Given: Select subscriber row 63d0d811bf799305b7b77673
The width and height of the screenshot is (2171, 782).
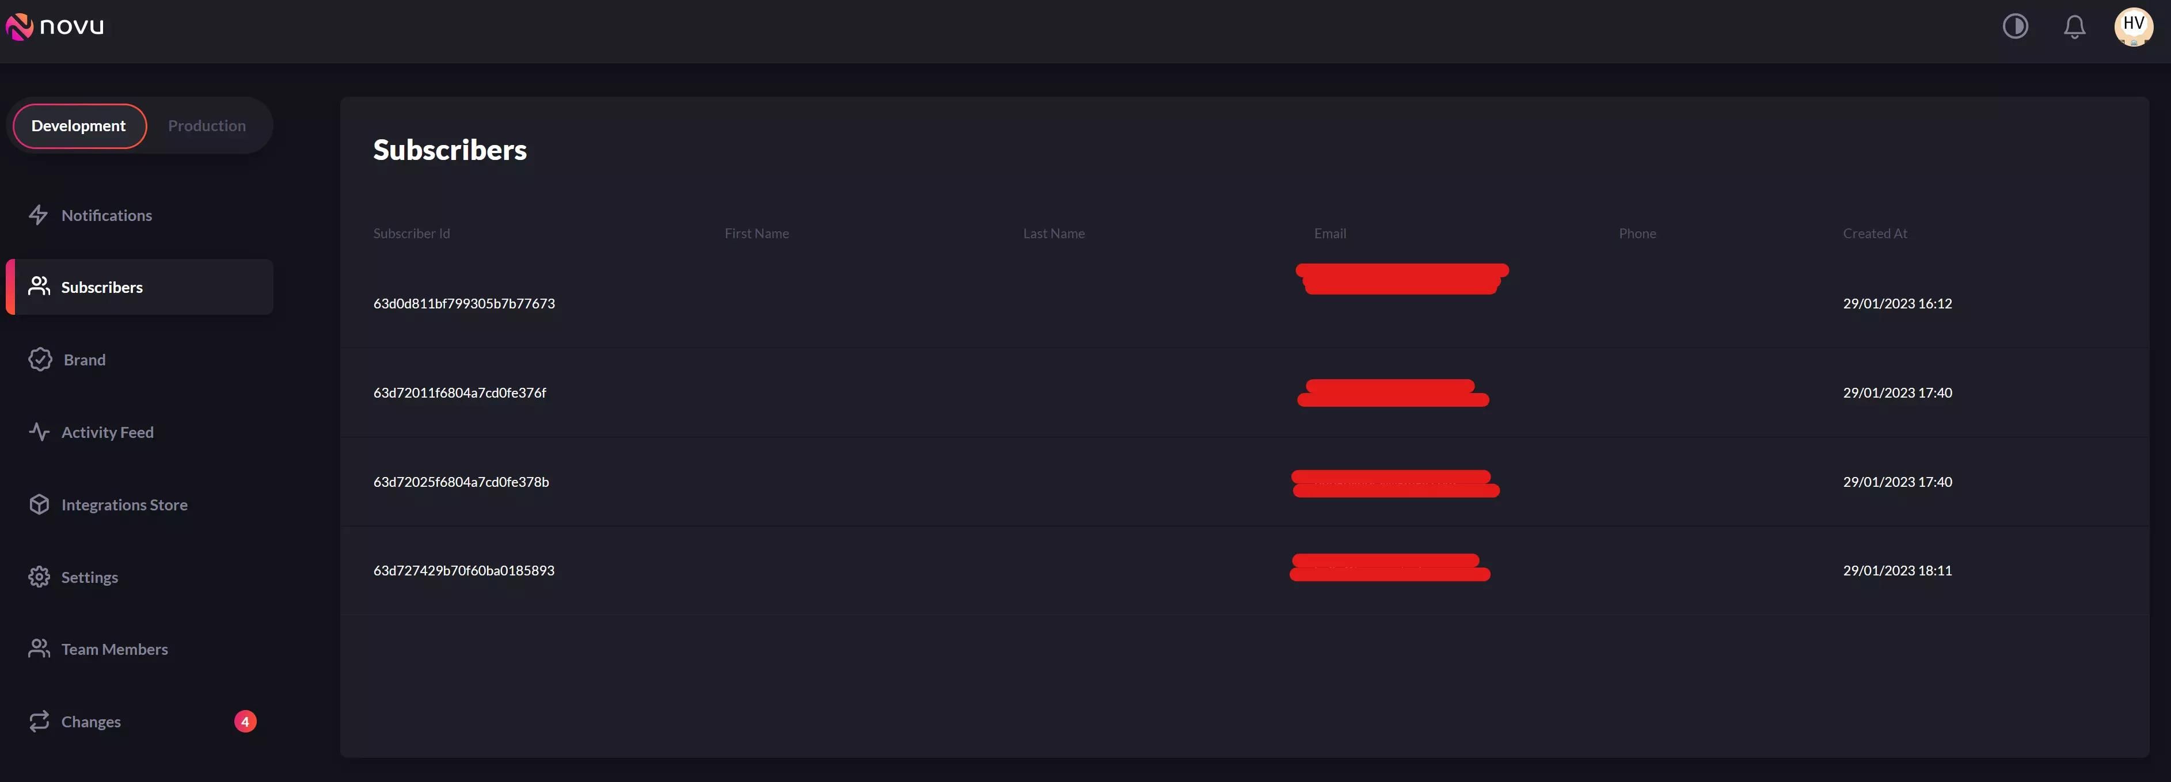Looking at the screenshot, I should point(463,303).
